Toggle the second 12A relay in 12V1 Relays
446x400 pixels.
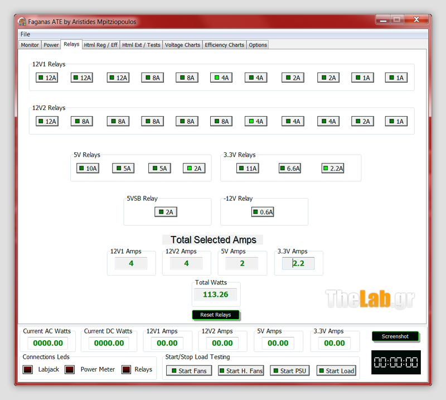click(82, 78)
